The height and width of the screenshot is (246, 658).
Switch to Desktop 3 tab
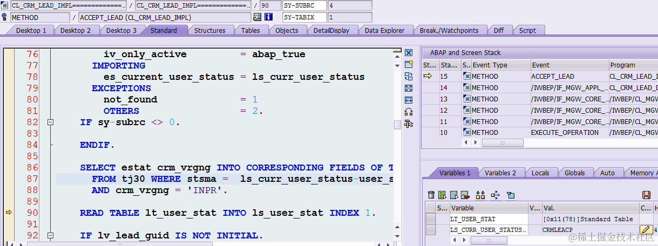coord(121,30)
